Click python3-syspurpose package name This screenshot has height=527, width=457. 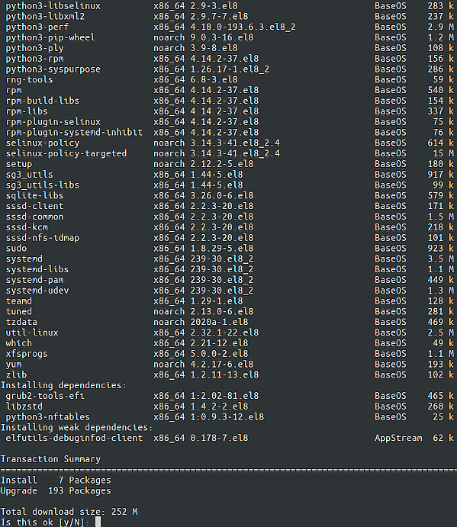(x=53, y=69)
